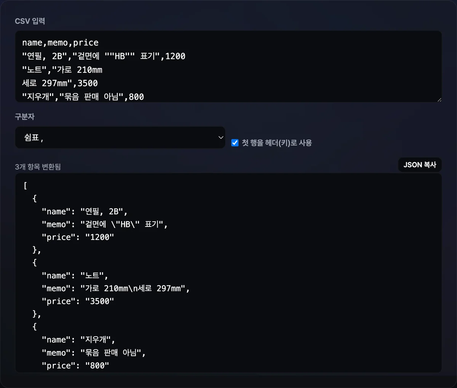Click the "지우개" row in the CSV input
Image resolution: width=457 pixels, height=388 pixels.
point(83,97)
